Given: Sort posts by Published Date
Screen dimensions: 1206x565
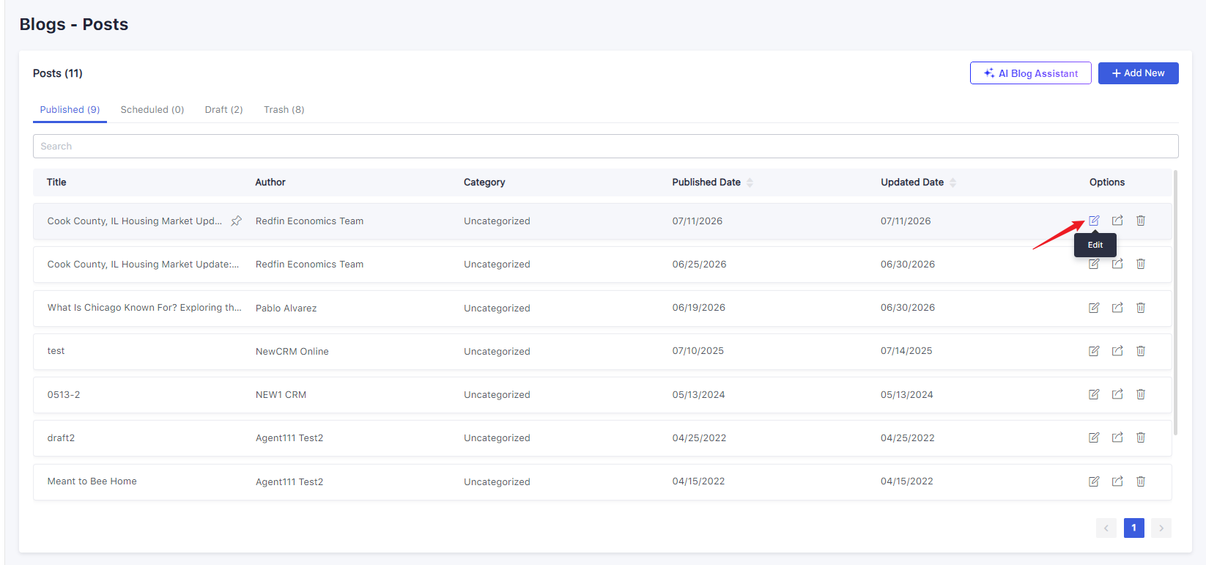Looking at the screenshot, I should tap(750, 182).
